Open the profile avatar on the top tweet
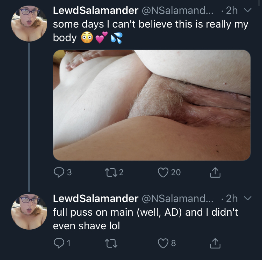 pos(29,23)
